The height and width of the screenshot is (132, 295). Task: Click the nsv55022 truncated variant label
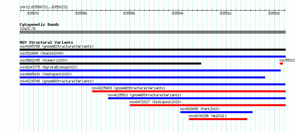pyautogui.click(x=287, y=60)
